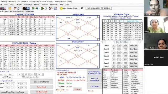Adjust milliseconds spinner showing 0
Screen dimensions: 168x94
(x=43, y=74)
